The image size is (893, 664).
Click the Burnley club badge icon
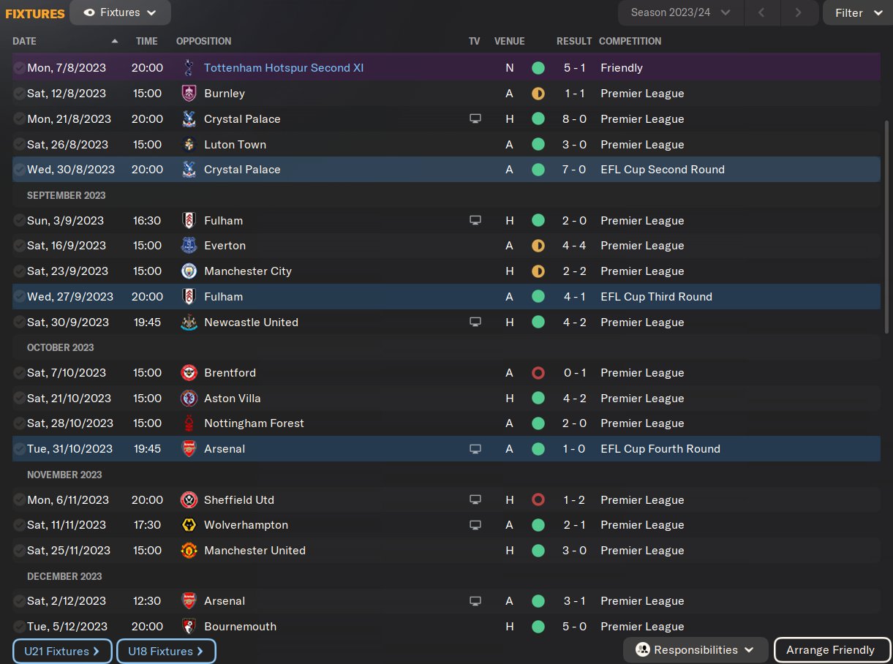tap(189, 94)
